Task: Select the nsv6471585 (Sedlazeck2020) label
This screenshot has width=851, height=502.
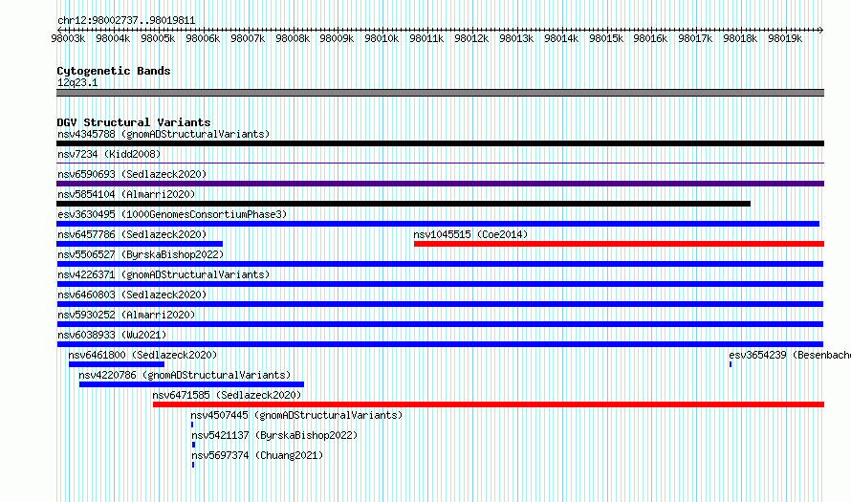Action: 227,395
